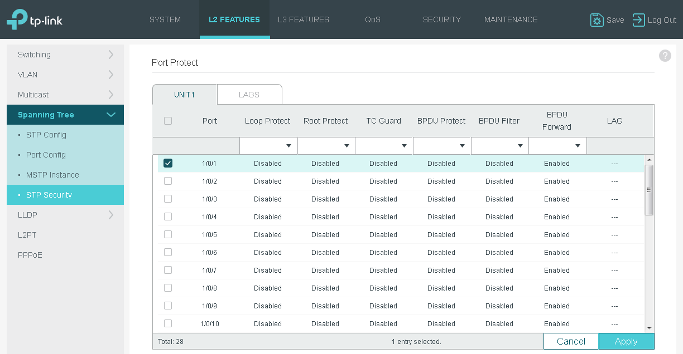Viewport: 683px width, 354px height.
Task: Open the SYSTEM top menu
Action: [165, 19]
